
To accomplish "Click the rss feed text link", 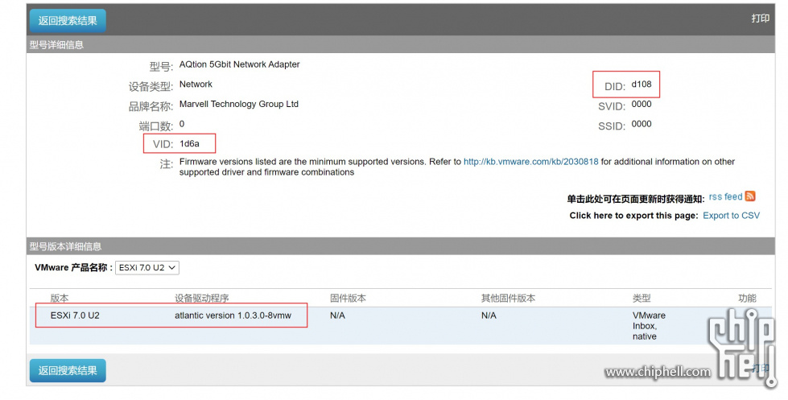I will point(725,197).
